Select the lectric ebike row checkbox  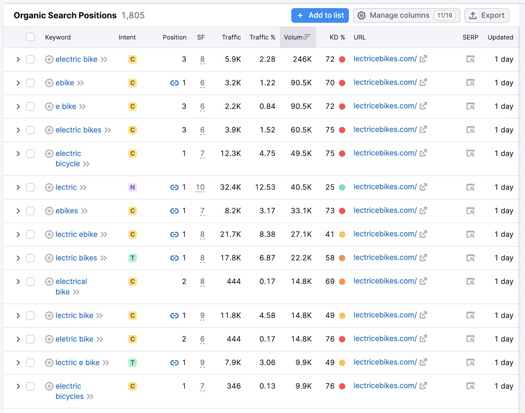(31, 235)
